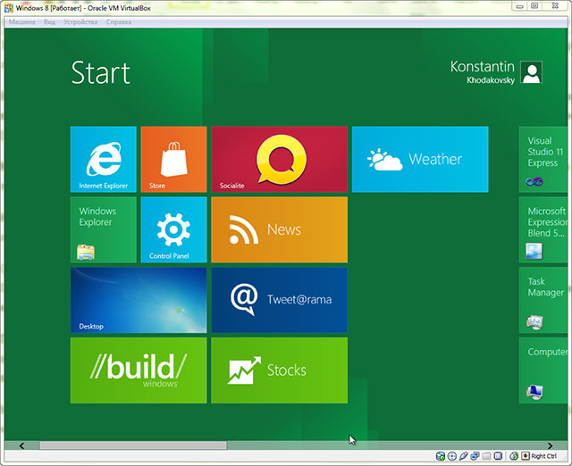Click the mouse integration status icon
Screen dimensions: 572x466
pos(514,456)
